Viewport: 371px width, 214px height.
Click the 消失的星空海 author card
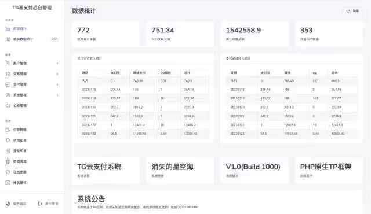click(180, 171)
